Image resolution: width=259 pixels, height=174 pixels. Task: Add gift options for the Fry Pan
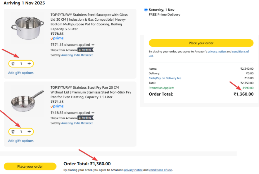21,141
